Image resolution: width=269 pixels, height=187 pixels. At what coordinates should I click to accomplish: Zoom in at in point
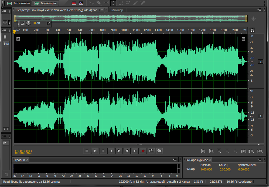coord(243,151)
